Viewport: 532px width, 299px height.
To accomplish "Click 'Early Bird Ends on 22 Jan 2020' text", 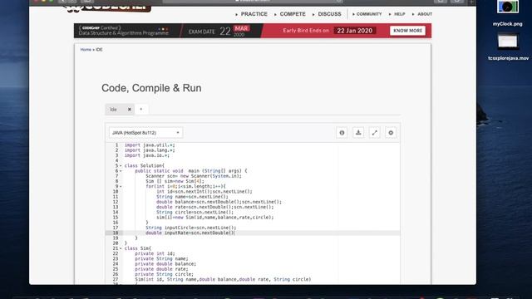I will click(x=329, y=31).
